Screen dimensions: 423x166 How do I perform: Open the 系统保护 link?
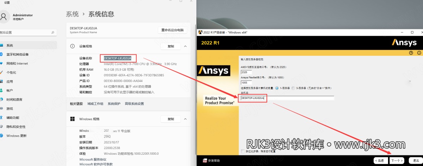(114, 104)
